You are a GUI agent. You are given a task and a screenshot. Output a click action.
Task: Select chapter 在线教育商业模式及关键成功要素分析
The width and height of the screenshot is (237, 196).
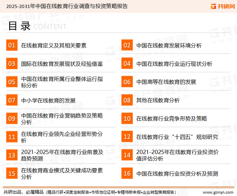(62, 174)
